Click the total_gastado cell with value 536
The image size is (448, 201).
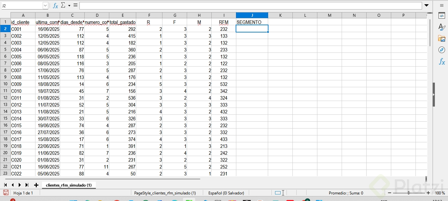(122, 98)
